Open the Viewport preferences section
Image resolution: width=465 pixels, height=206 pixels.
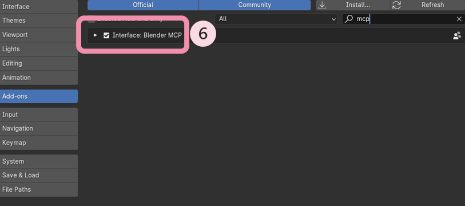(x=39, y=35)
